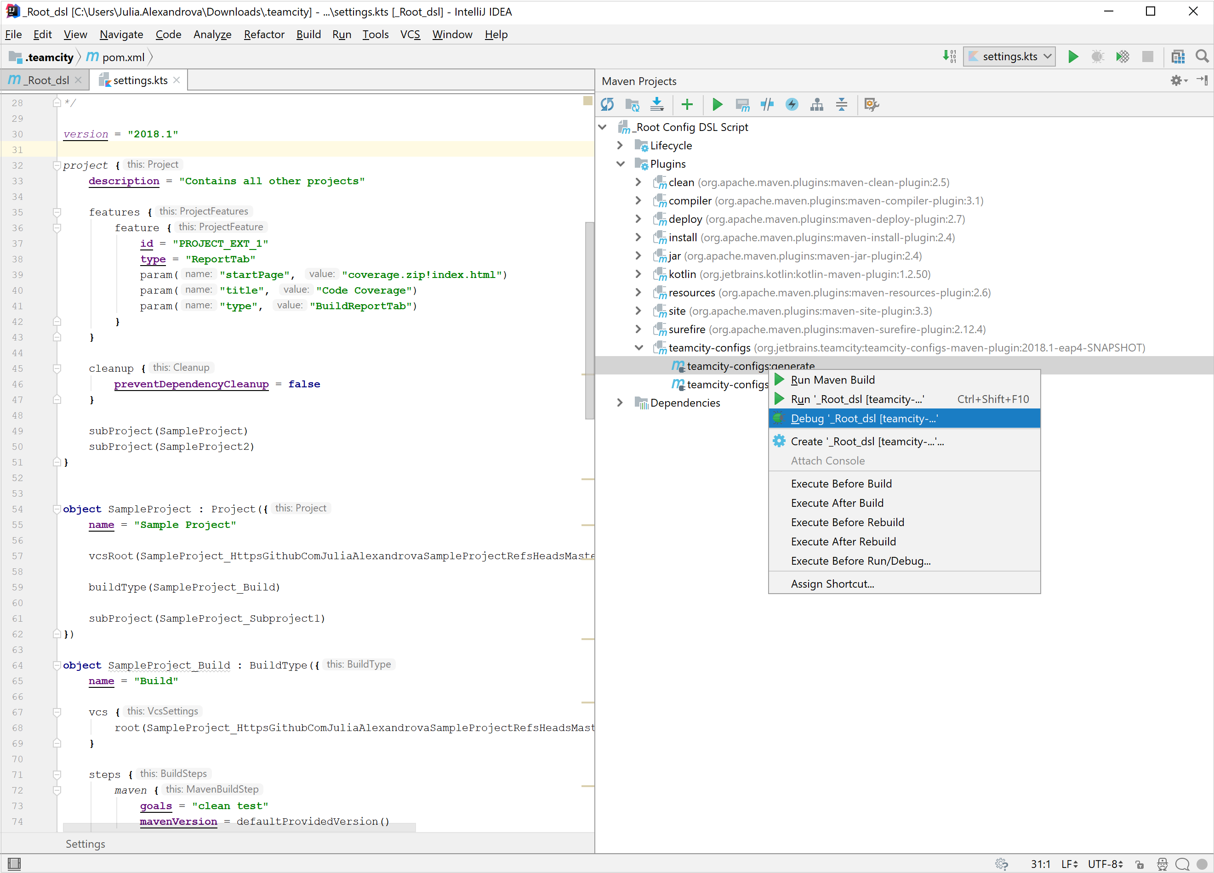Click 'Execute Before Run/Debug...' option

[861, 561]
